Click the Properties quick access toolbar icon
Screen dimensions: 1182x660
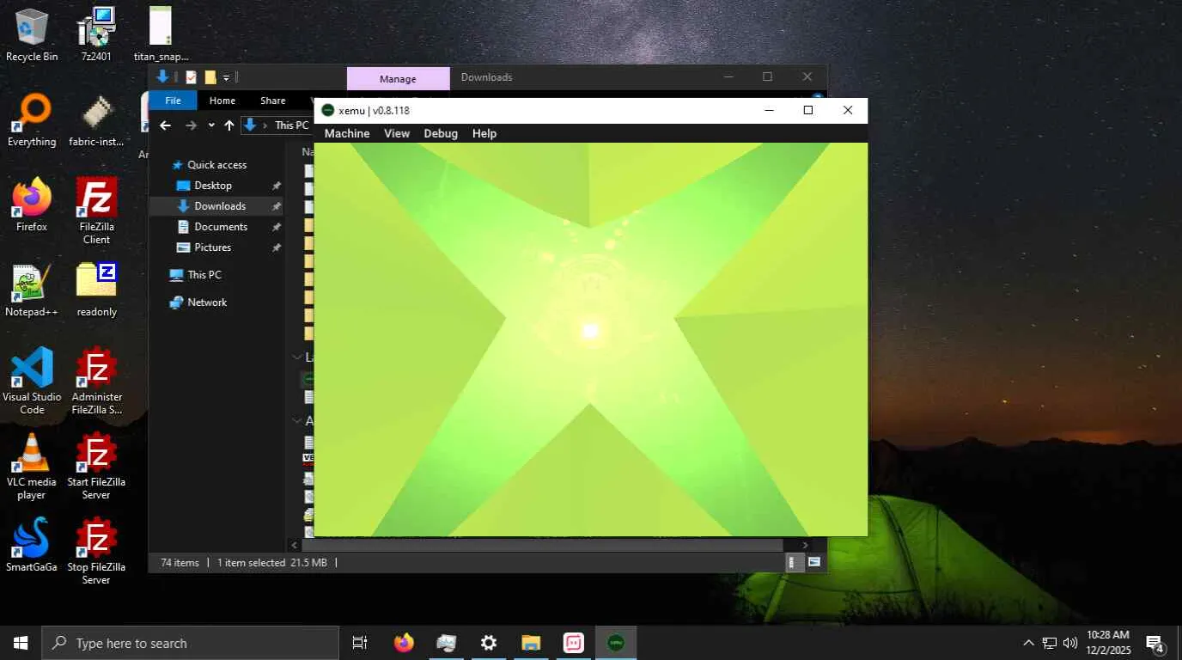coord(191,77)
